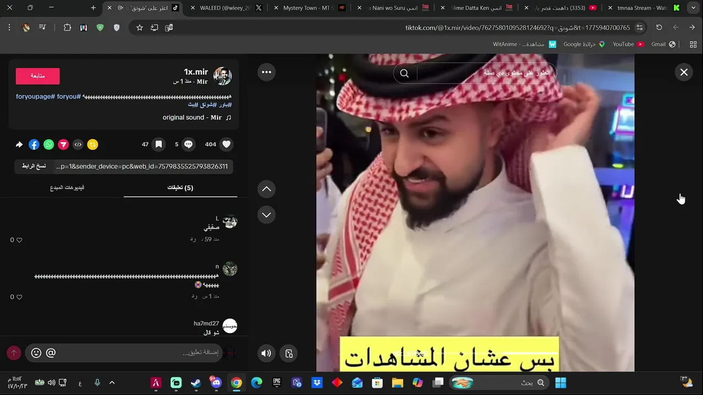
Task: Go to next video with down chevron
Action: 266,215
